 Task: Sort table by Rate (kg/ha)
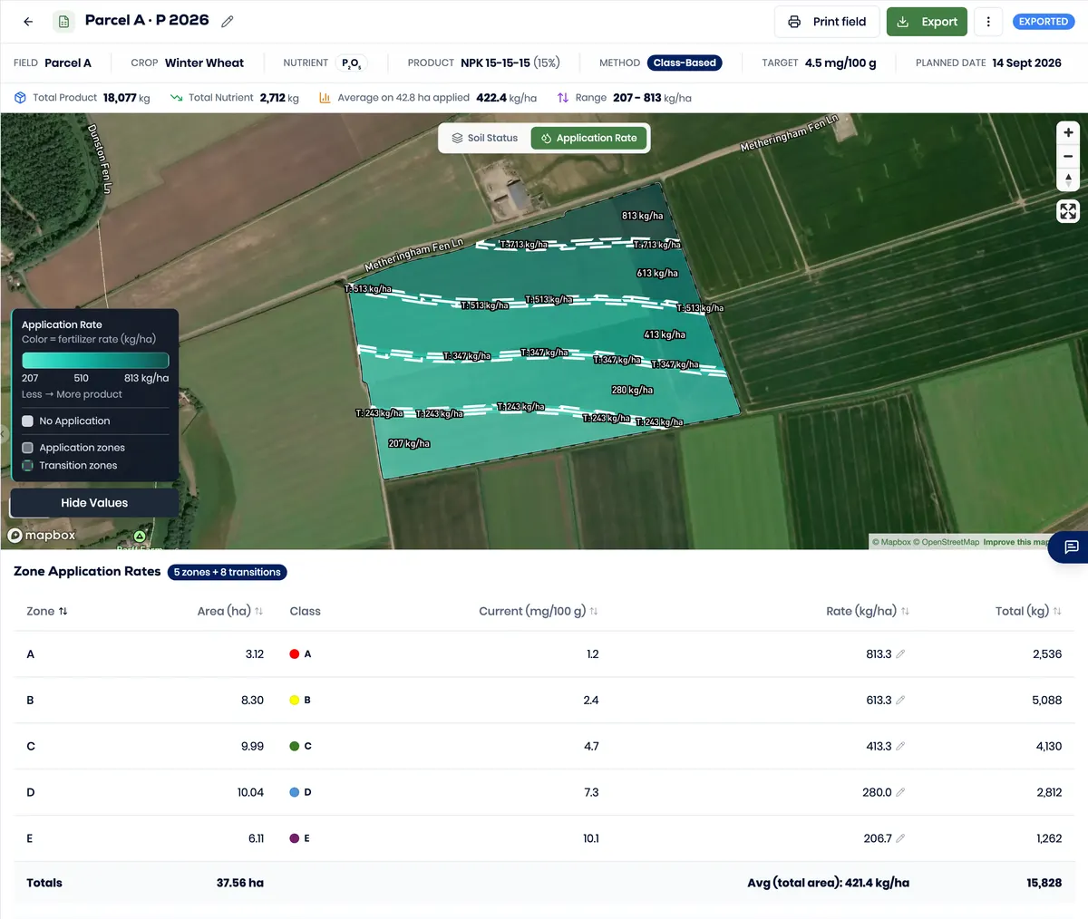868,611
